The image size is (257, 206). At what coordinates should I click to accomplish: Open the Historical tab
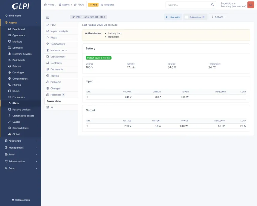coord(61,95)
